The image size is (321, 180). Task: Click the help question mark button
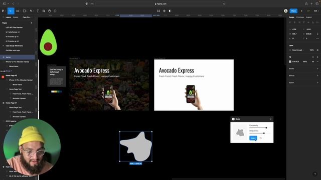pyautogui.click(x=315, y=174)
